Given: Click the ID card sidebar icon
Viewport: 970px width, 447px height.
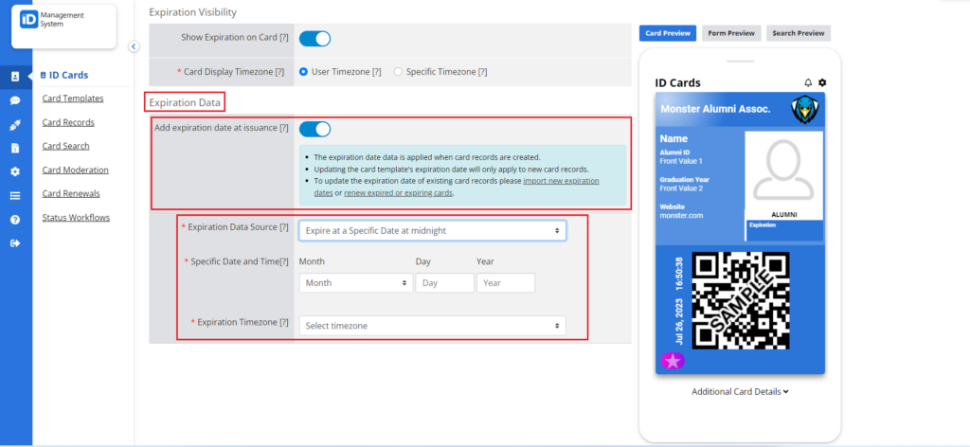Looking at the screenshot, I should (15, 77).
